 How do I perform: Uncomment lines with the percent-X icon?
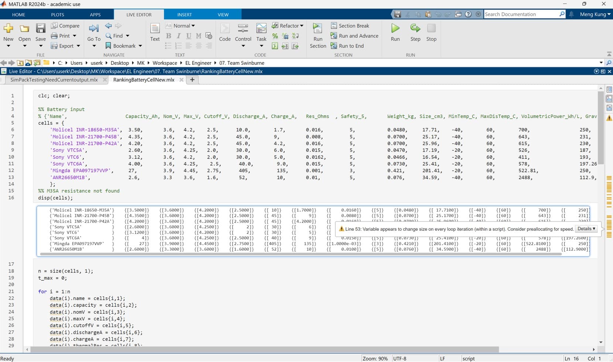[285, 36]
